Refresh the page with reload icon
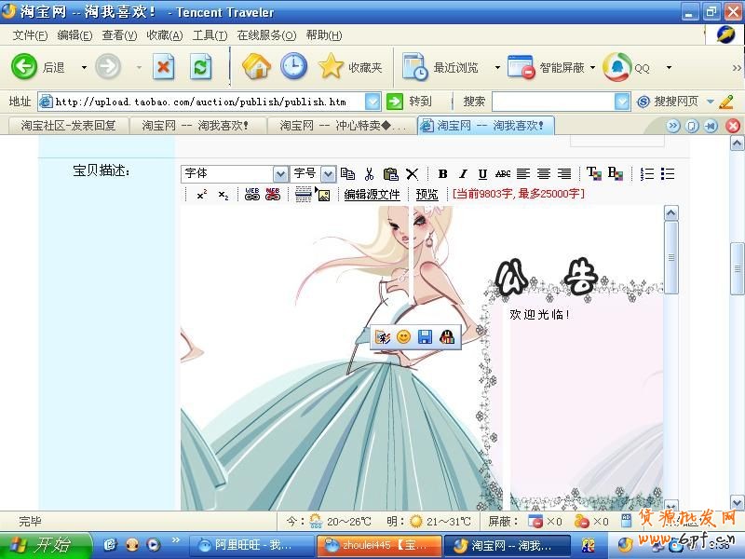This screenshot has width=745, height=559. click(200, 66)
